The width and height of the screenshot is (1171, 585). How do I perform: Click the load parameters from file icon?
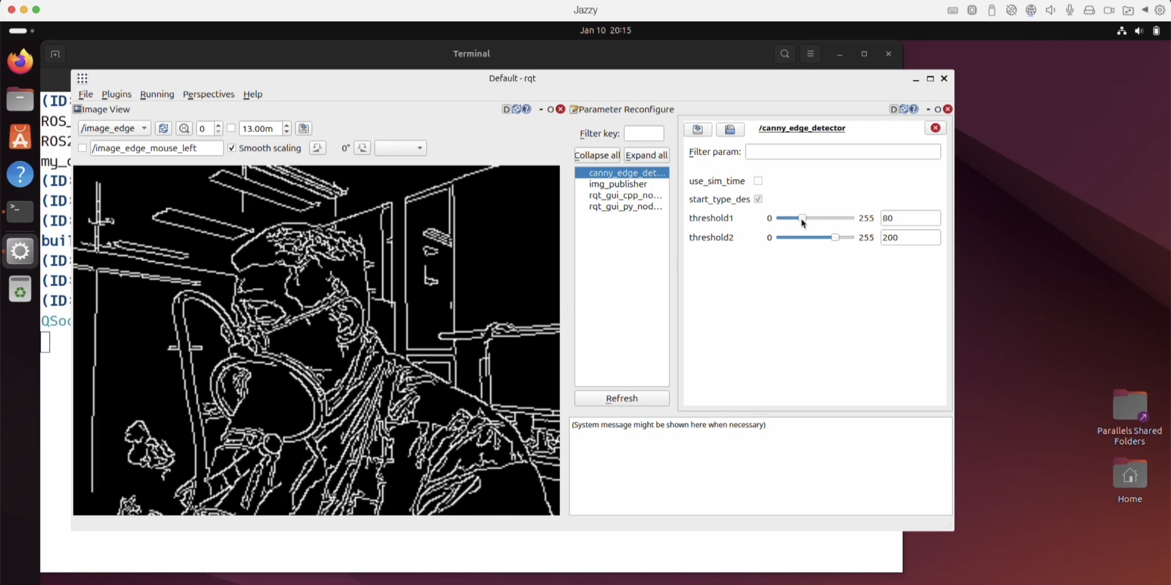tap(730, 129)
